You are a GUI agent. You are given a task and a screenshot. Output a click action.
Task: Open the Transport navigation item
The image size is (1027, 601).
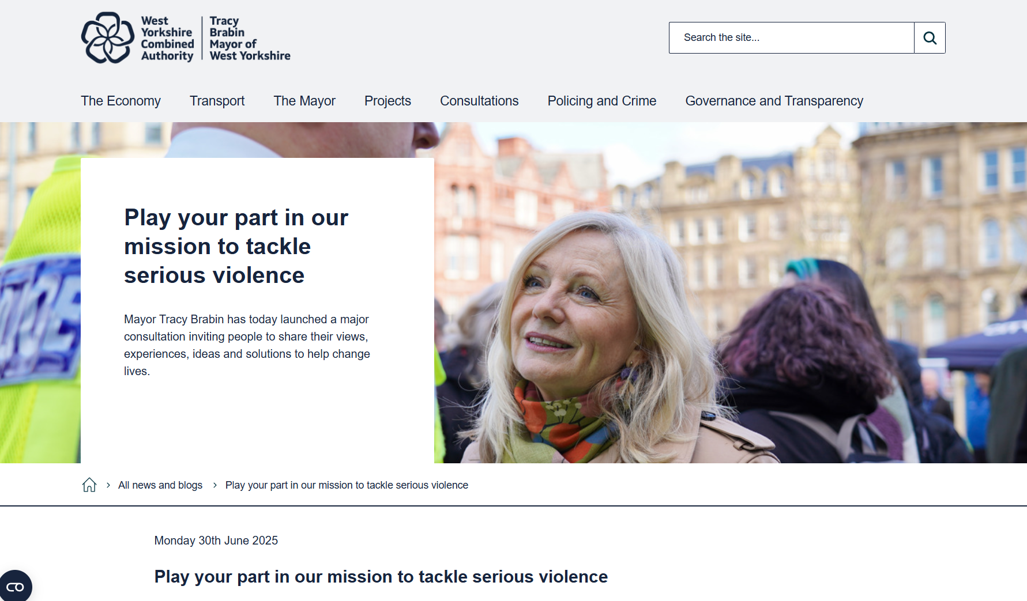(217, 101)
